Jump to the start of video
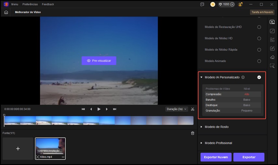This screenshot has width=278, height=165. pyautogui.click(x=83, y=109)
